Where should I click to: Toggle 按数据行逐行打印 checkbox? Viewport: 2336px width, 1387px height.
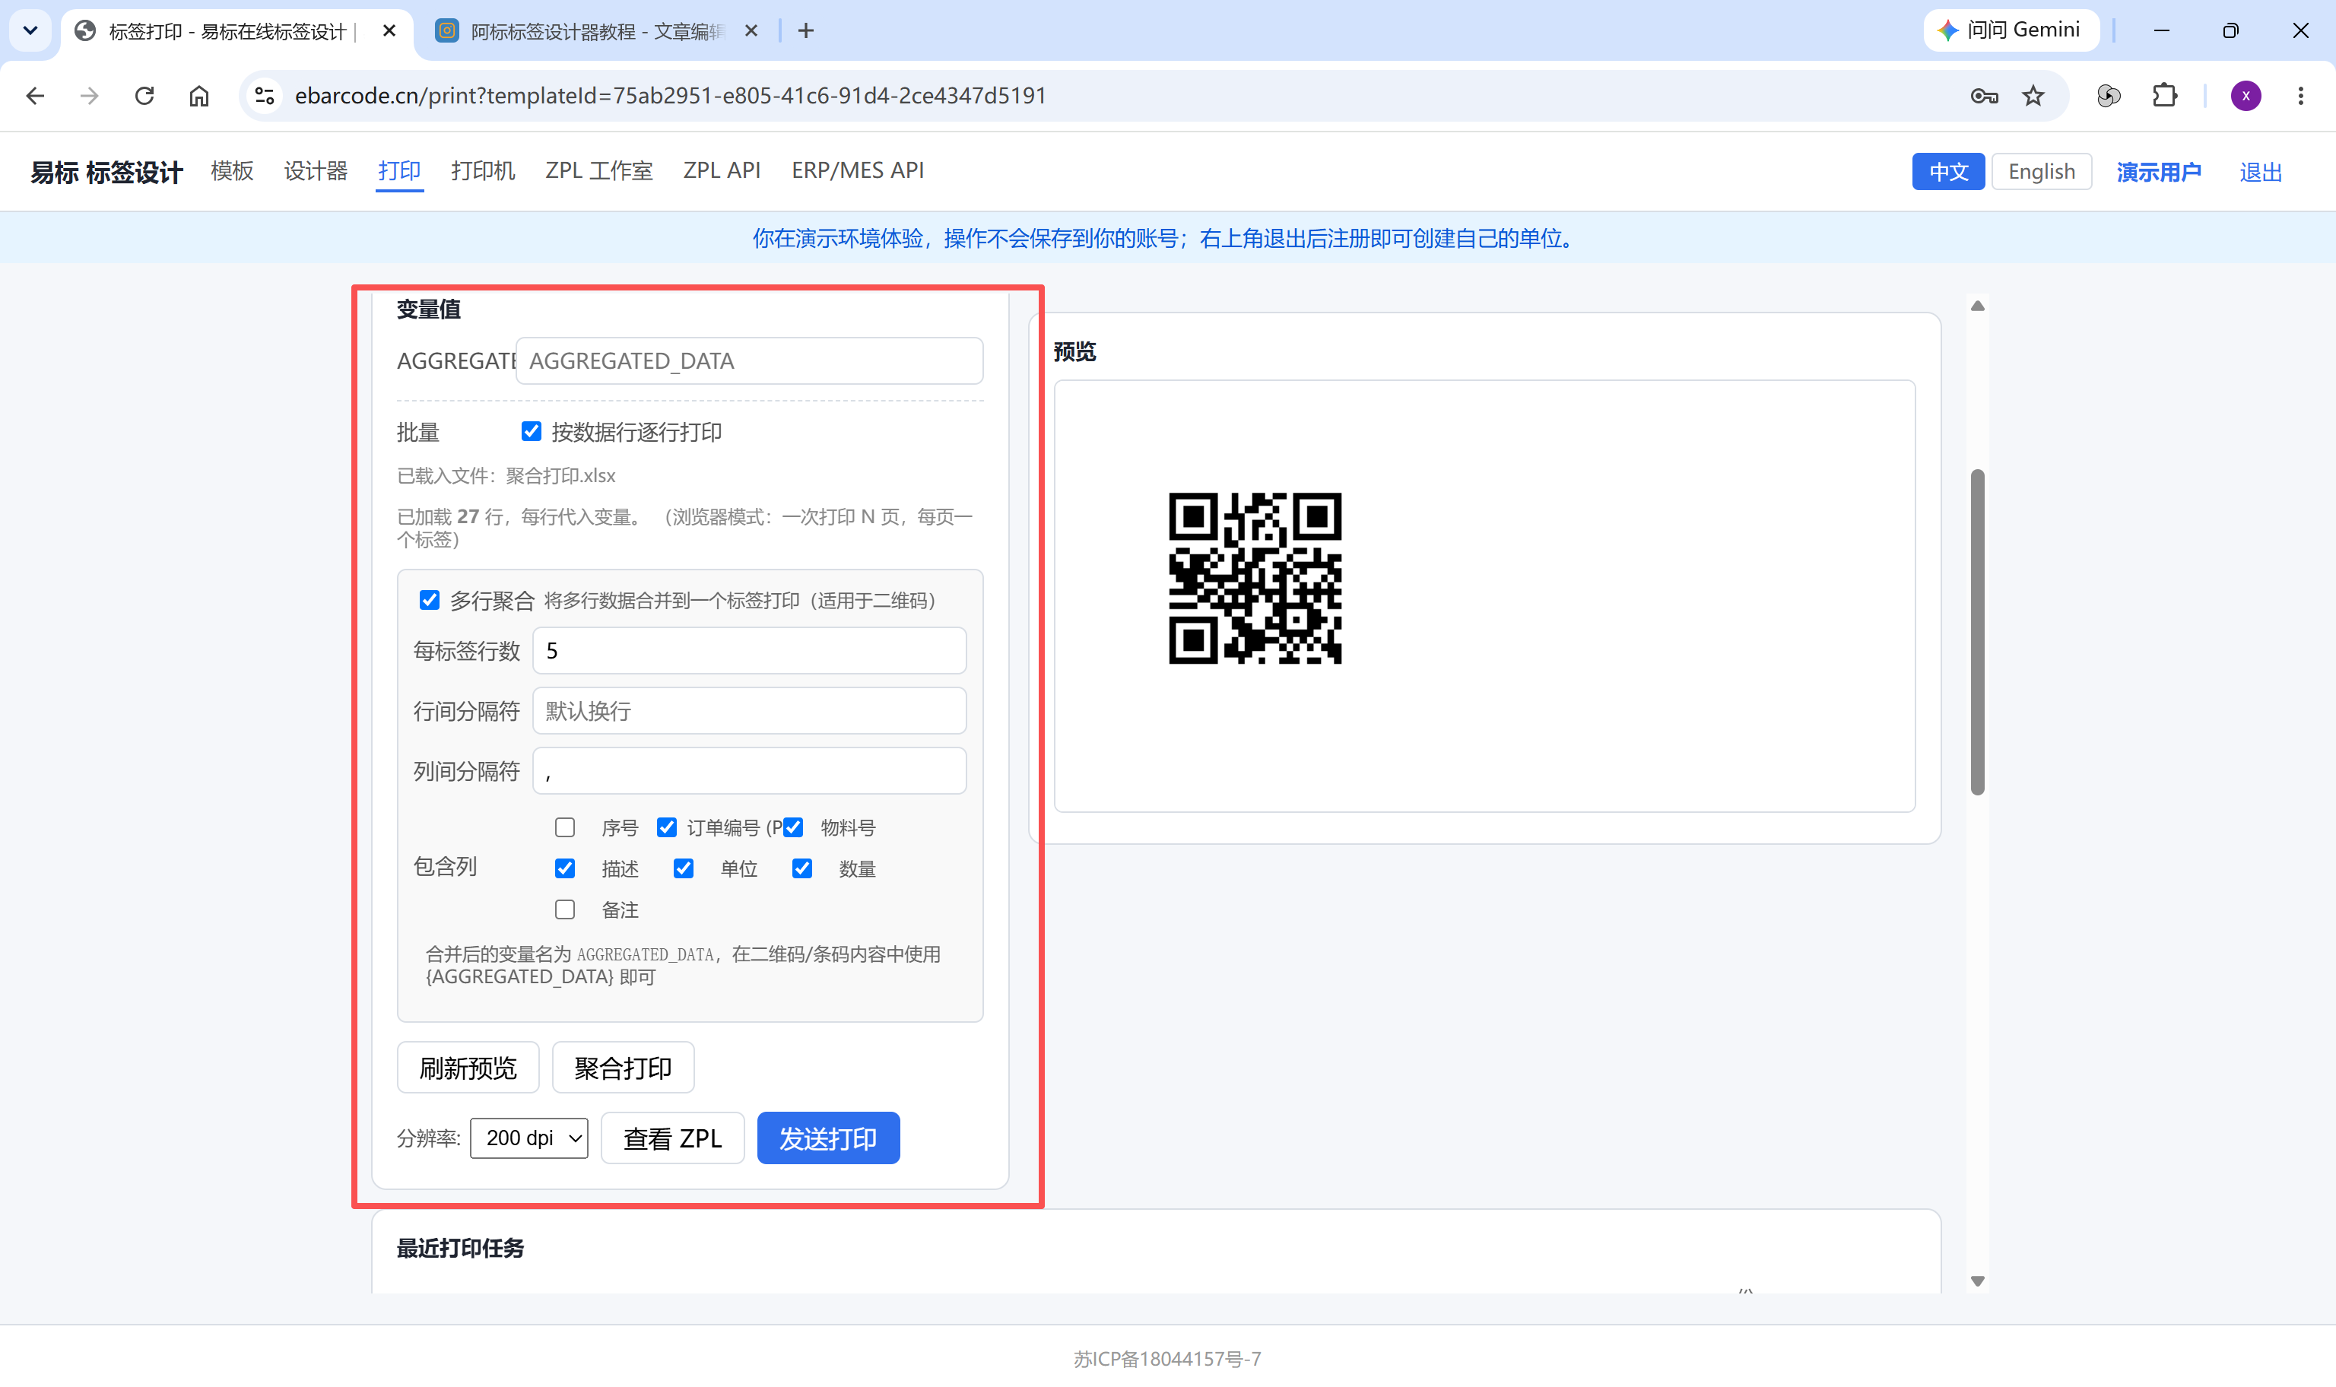point(531,431)
